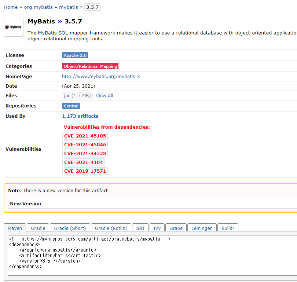
Task: Open CVE-2021-45046 vulnerability
Action: pos(85,145)
